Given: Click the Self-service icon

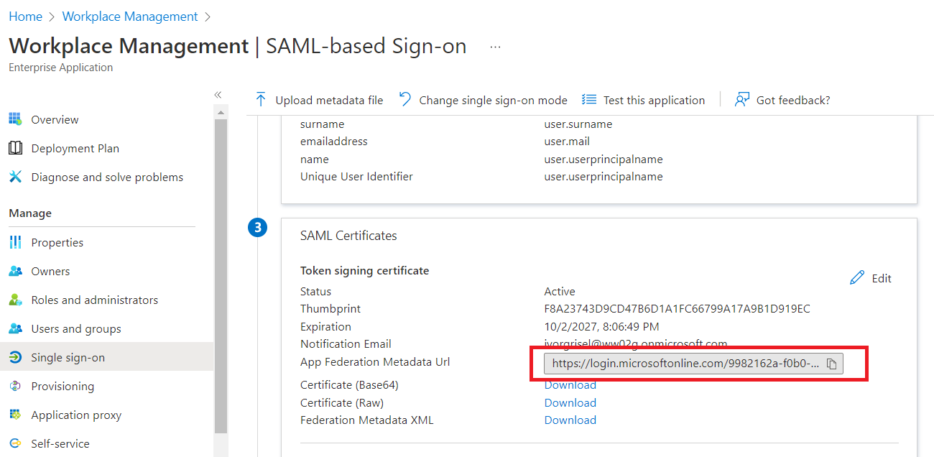Looking at the screenshot, I should pyautogui.click(x=15, y=443).
